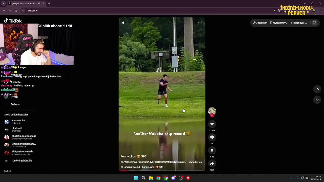The height and width of the screenshot is (182, 324).
Task: Open the video creator's avatar
Action: click(x=212, y=111)
